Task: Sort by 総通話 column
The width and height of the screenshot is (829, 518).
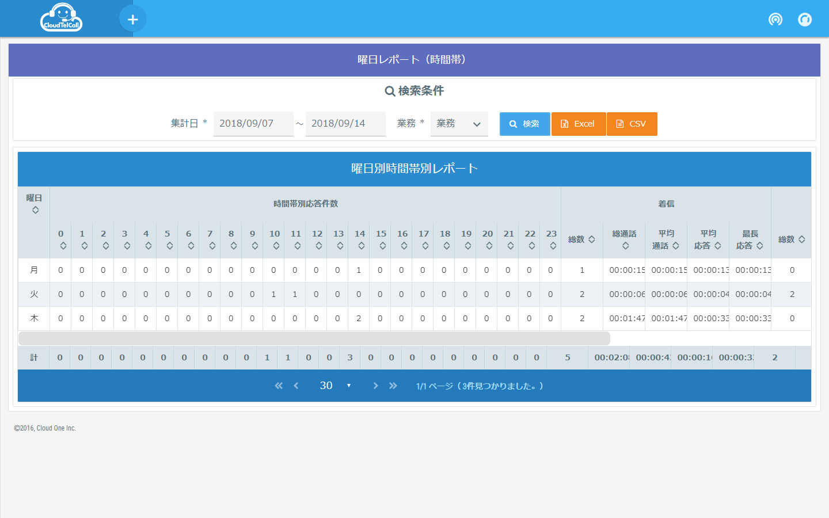Action: (626, 246)
